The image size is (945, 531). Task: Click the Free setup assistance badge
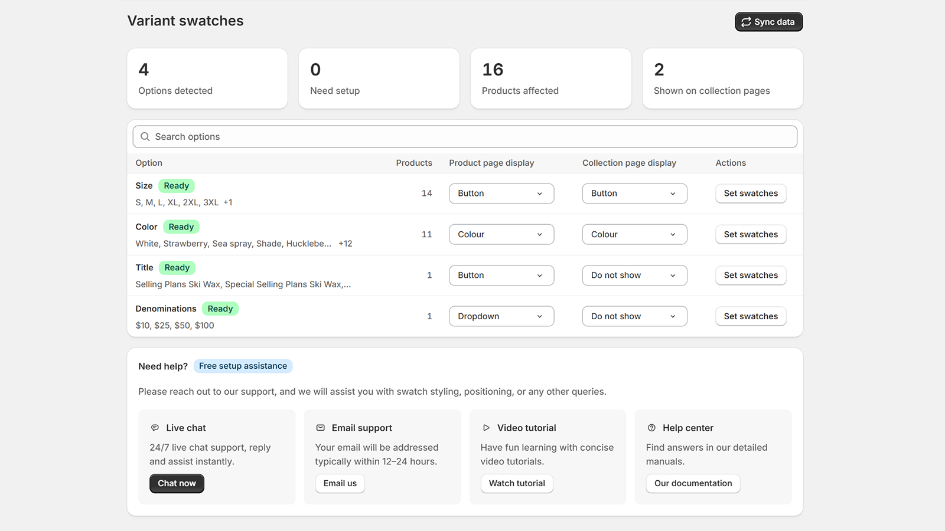(x=243, y=366)
